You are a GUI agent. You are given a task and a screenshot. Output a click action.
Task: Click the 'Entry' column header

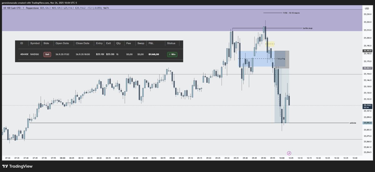99,43
